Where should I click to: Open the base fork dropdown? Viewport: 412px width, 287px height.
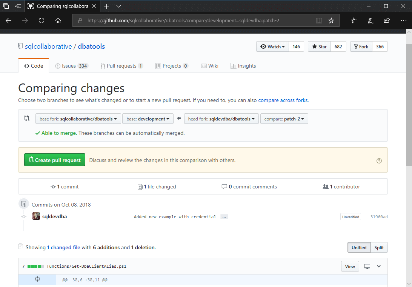pos(78,119)
